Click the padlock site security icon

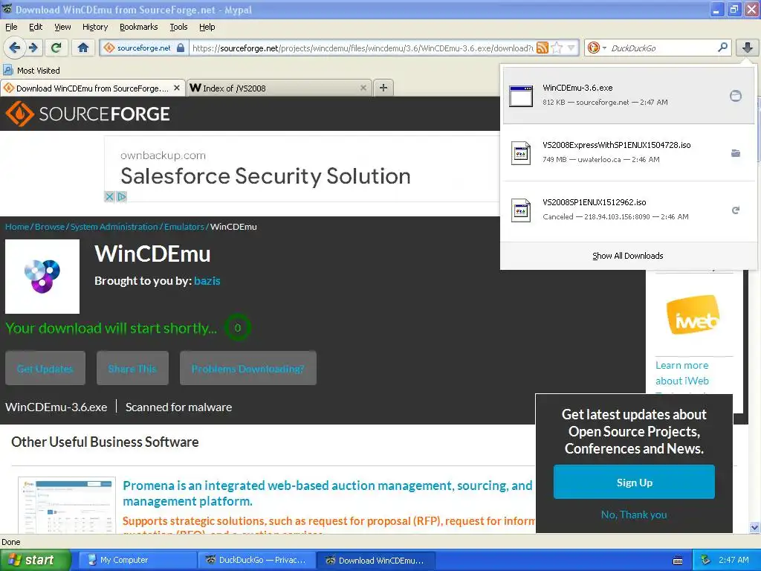click(181, 48)
